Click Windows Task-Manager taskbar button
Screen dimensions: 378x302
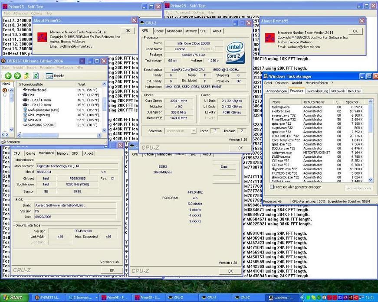click(x=282, y=298)
